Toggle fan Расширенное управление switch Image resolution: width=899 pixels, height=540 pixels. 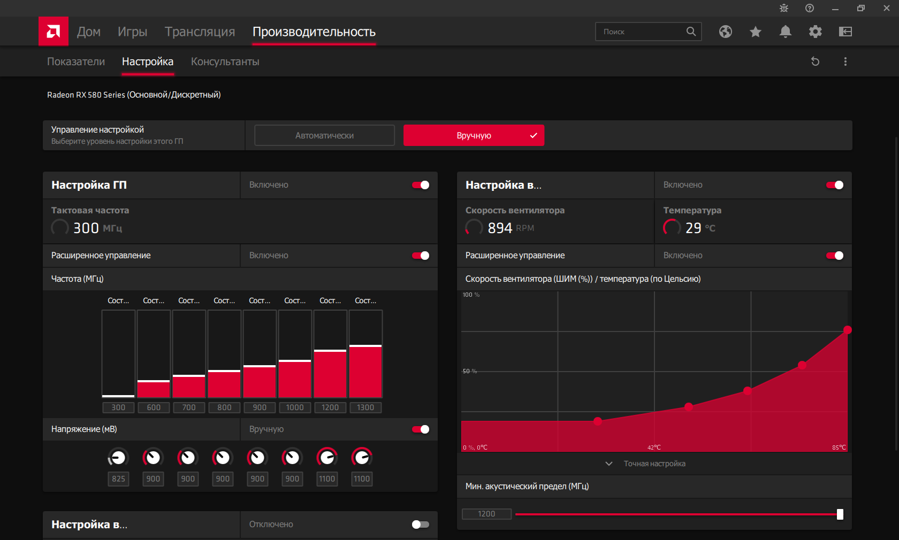point(835,256)
